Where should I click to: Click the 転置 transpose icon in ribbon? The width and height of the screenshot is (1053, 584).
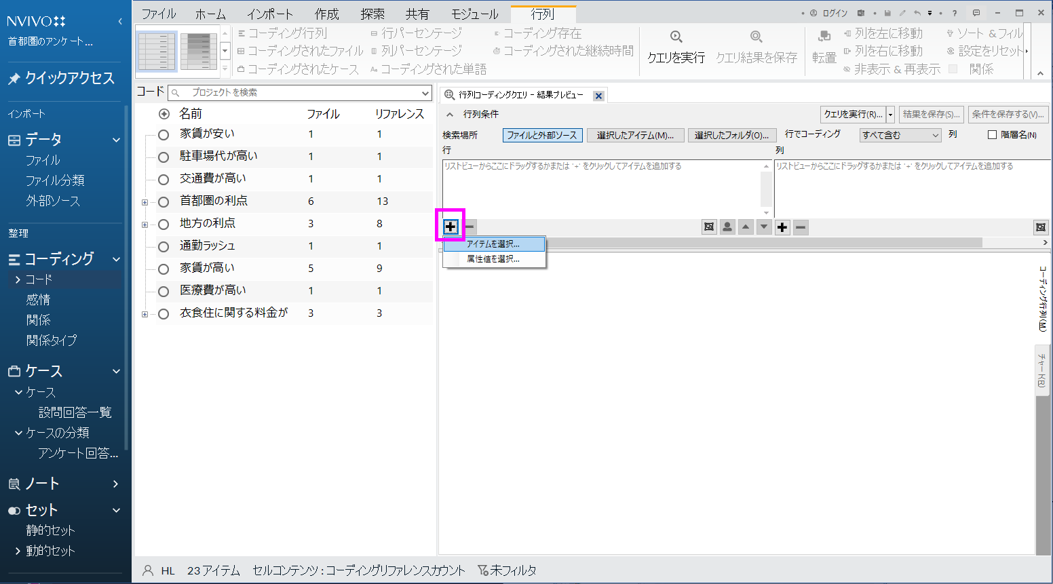(x=824, y=38)
